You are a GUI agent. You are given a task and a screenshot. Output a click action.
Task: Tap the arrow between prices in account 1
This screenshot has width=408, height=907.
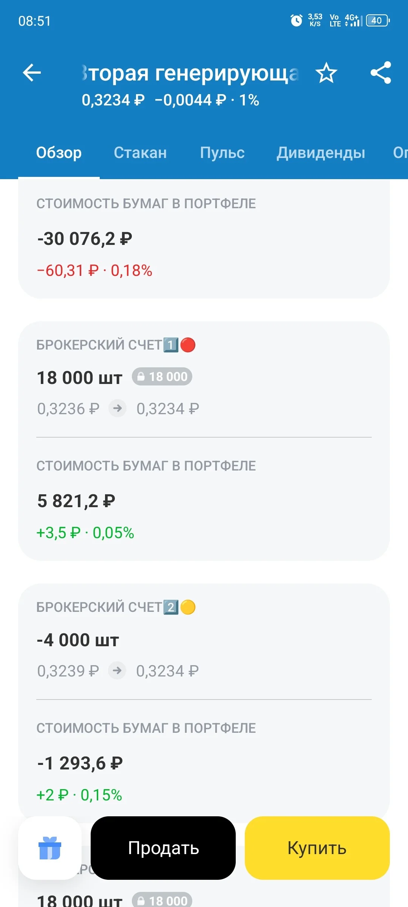(117, 408)
